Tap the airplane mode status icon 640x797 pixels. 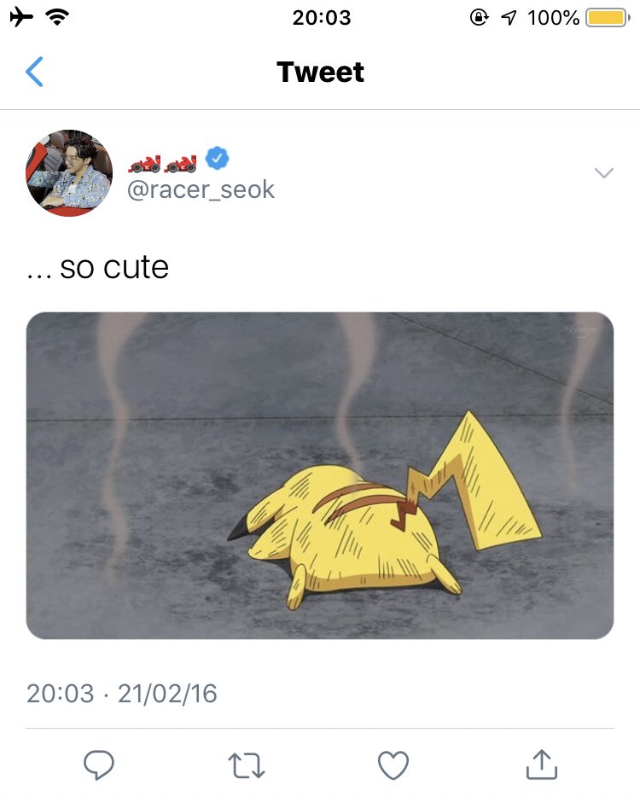tap(21, 17)
